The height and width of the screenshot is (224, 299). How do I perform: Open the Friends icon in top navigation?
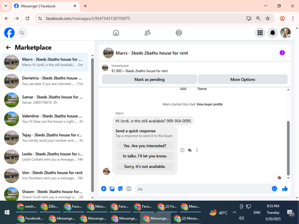147,33
